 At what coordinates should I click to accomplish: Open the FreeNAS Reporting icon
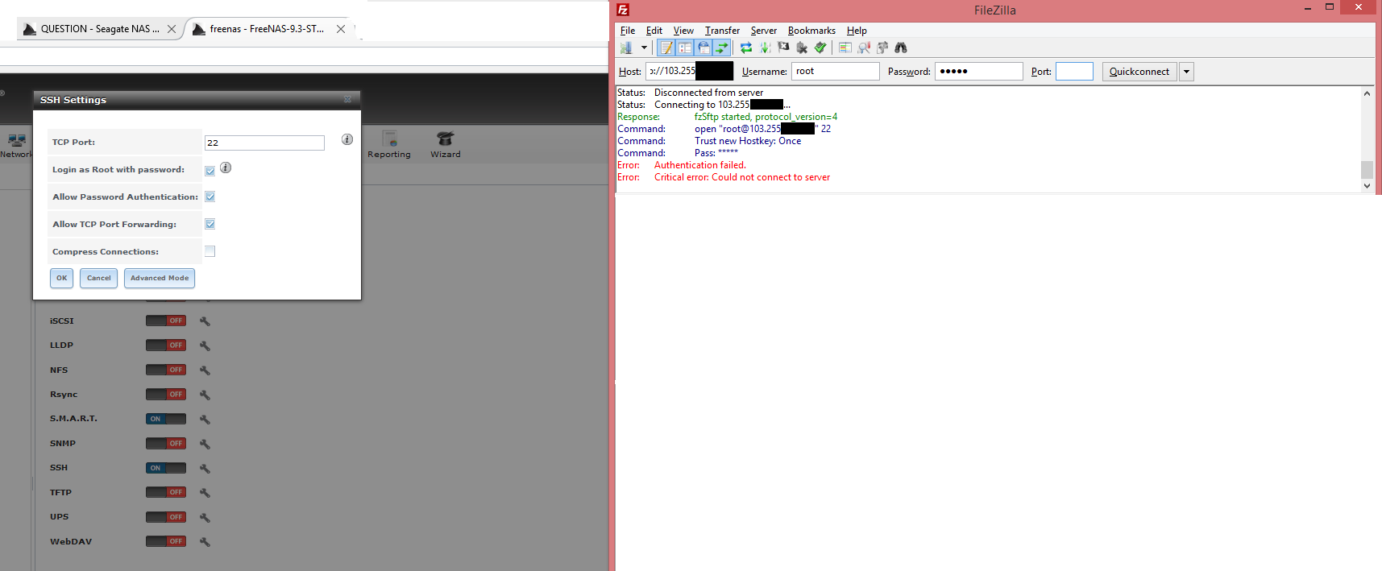[389, 144]
